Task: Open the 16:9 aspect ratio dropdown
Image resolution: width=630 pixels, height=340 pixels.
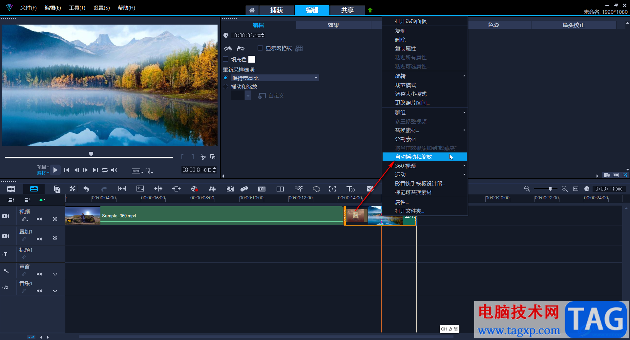Action: [137, 171]
